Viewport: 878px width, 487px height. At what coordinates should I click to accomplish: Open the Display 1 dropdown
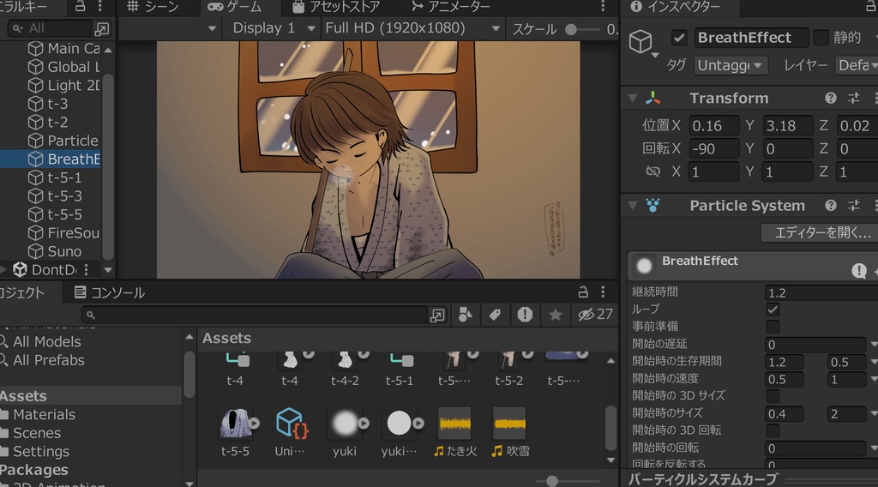coord(274,28)
